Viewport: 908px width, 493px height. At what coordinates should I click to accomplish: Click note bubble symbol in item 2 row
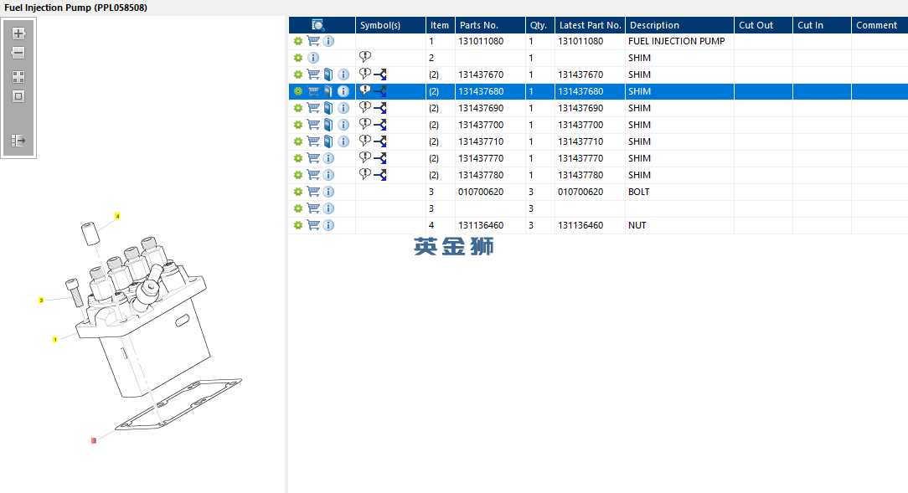click(365, 57)
